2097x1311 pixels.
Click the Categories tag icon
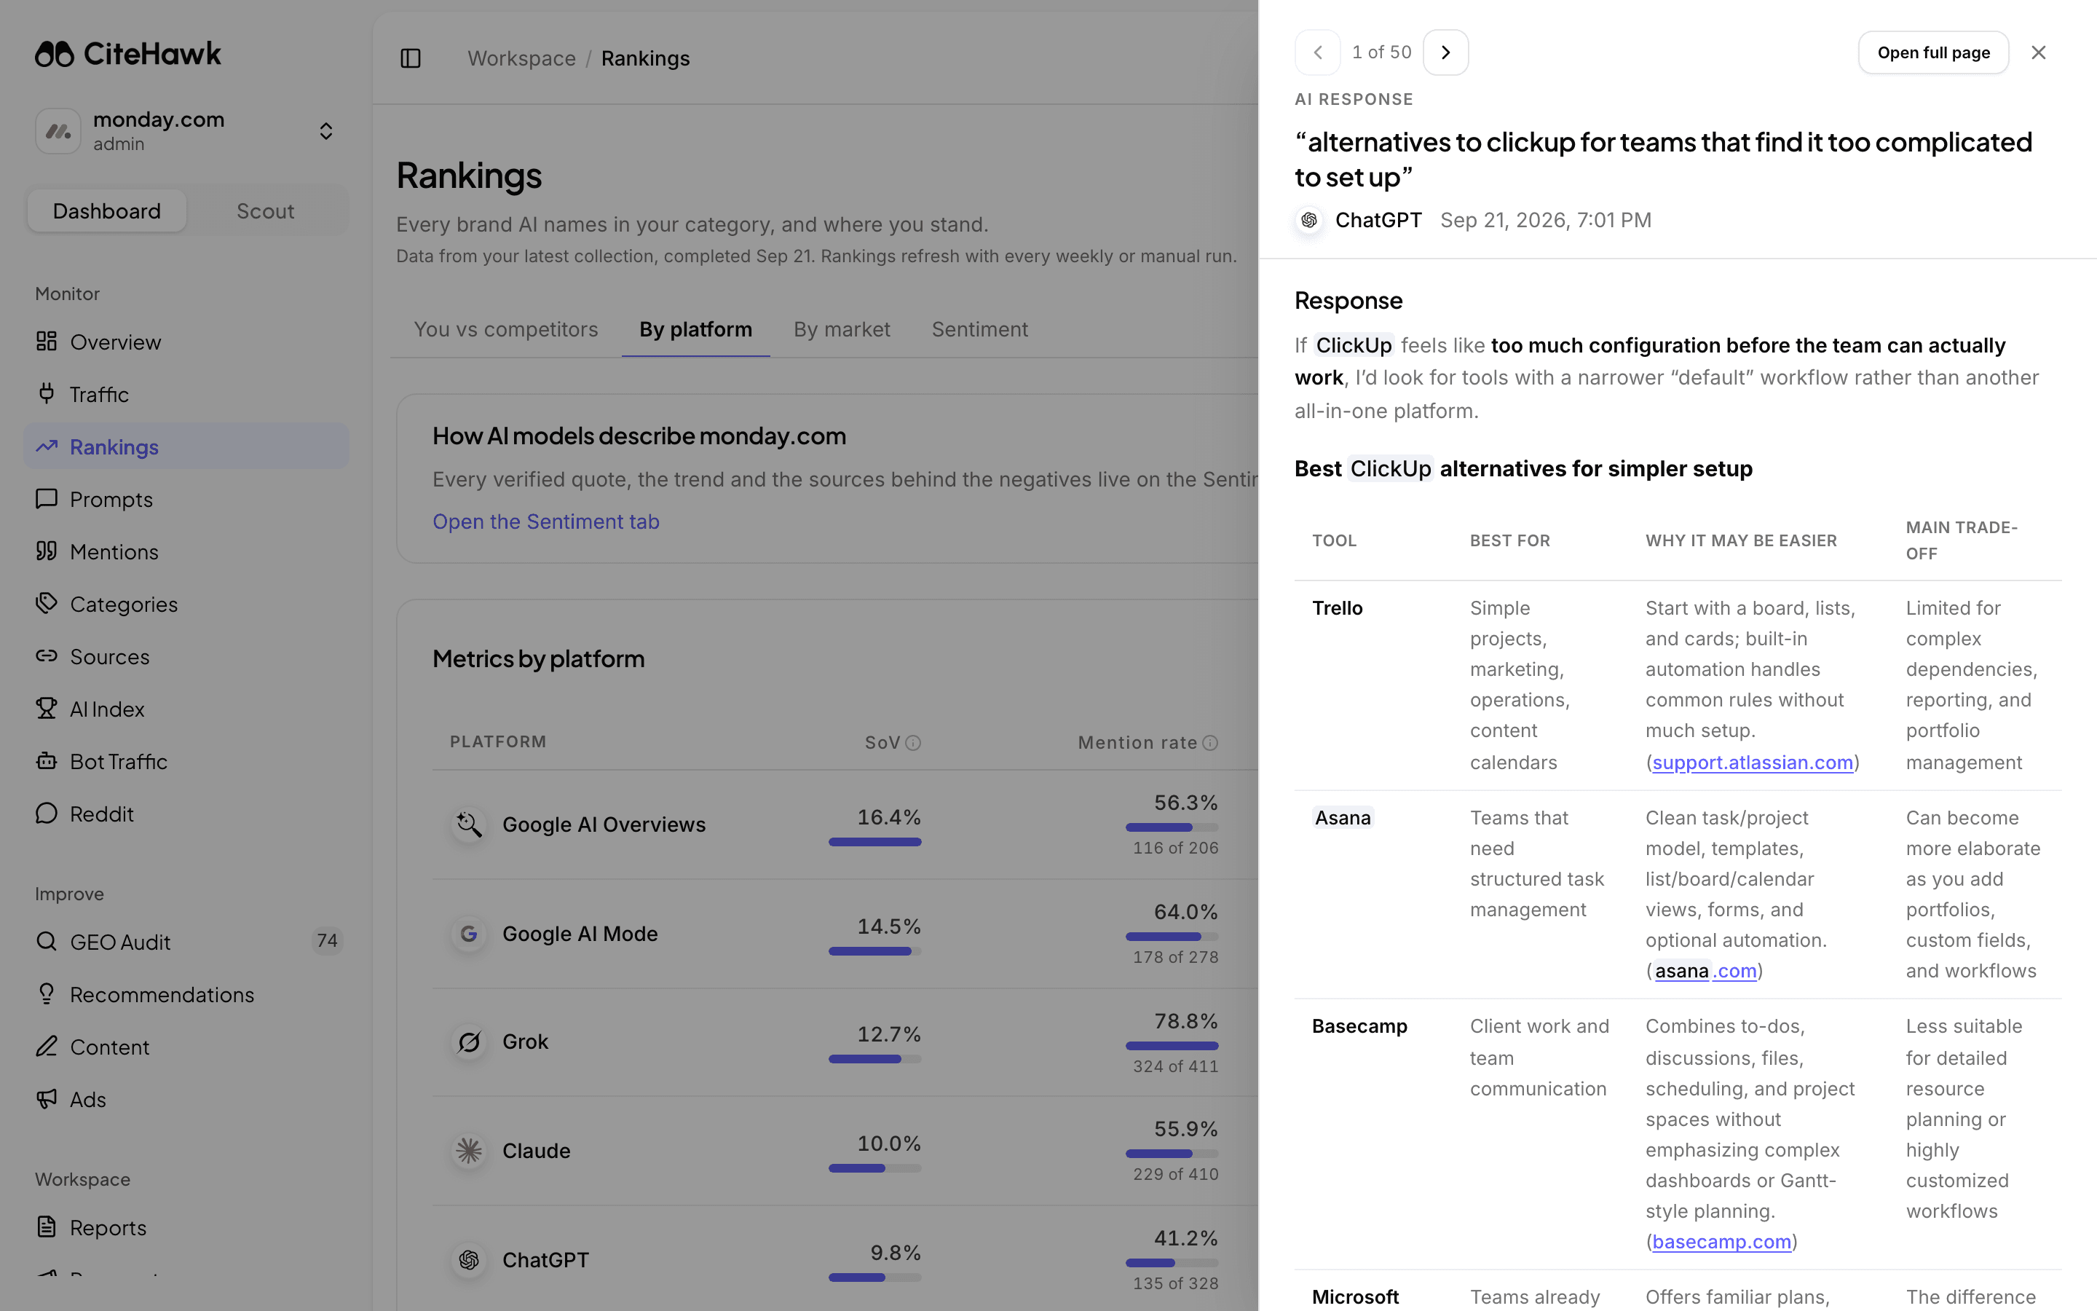pyautogui.click(x=47, y=604)
